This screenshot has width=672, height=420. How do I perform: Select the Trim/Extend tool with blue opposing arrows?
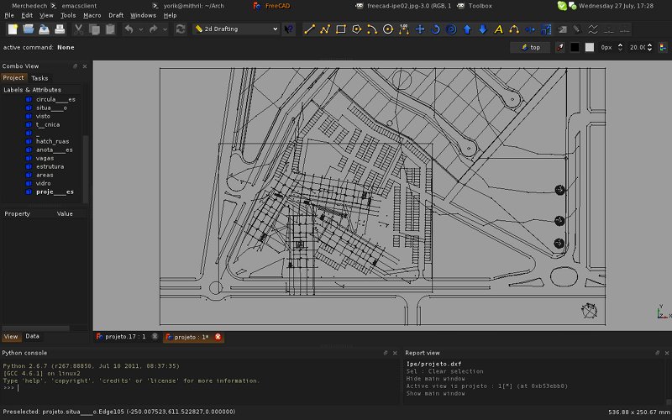pyautogui.click(x=530, y=29)
